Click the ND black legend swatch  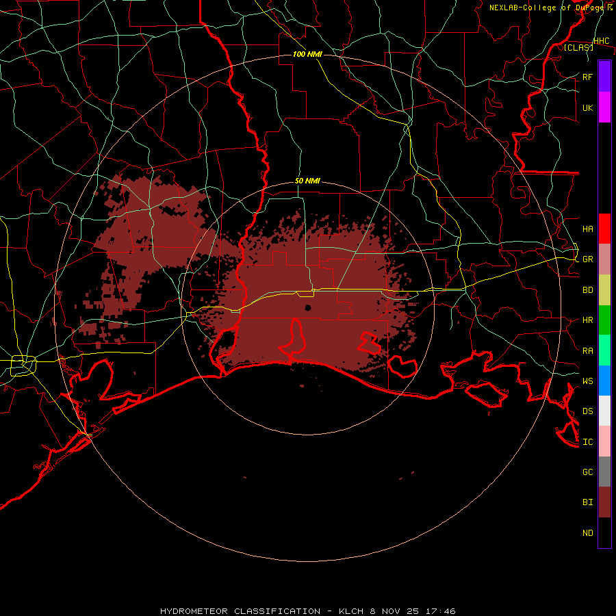click(x=604, y=532)
